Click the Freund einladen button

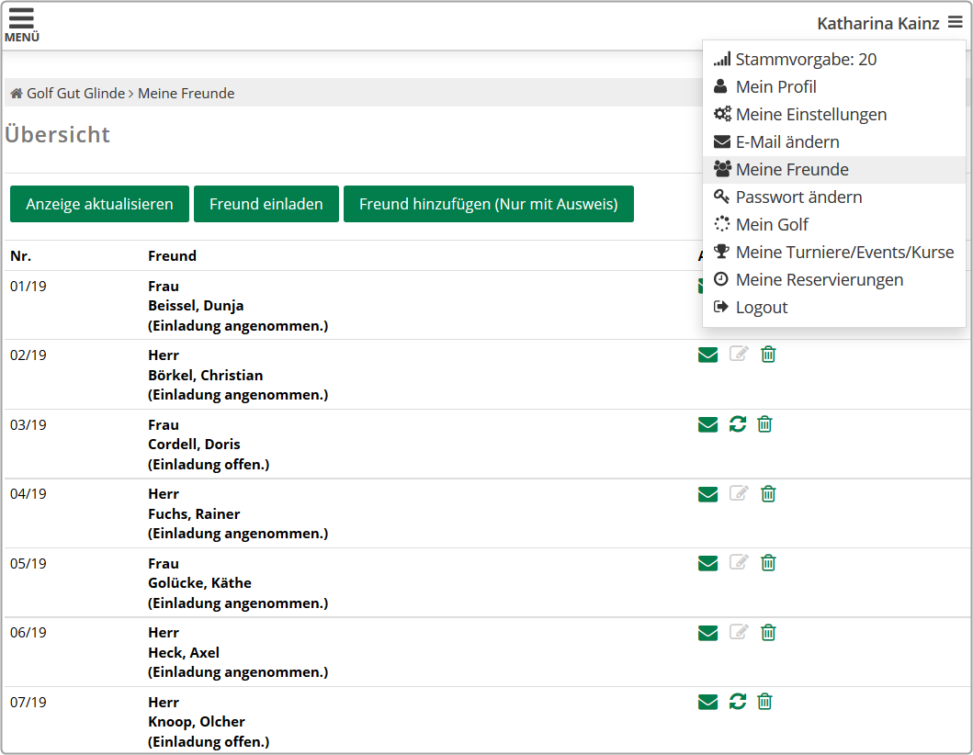click(x=266, y=204)
